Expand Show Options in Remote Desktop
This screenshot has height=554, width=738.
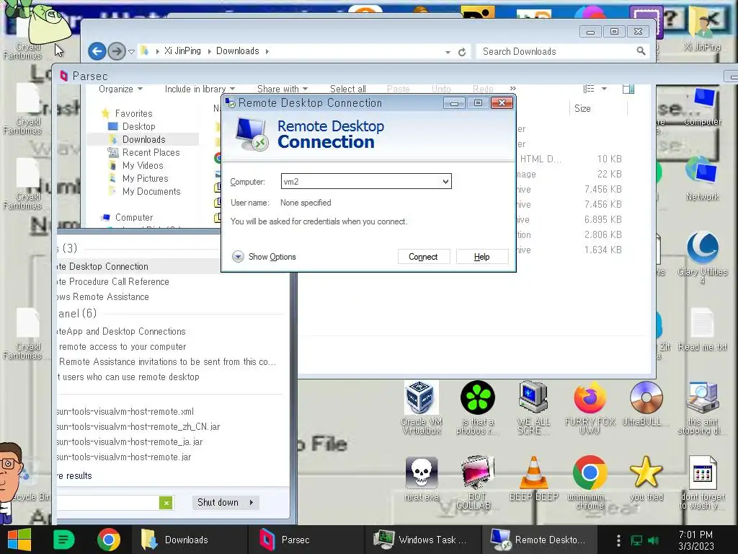[x=264, y=257]
